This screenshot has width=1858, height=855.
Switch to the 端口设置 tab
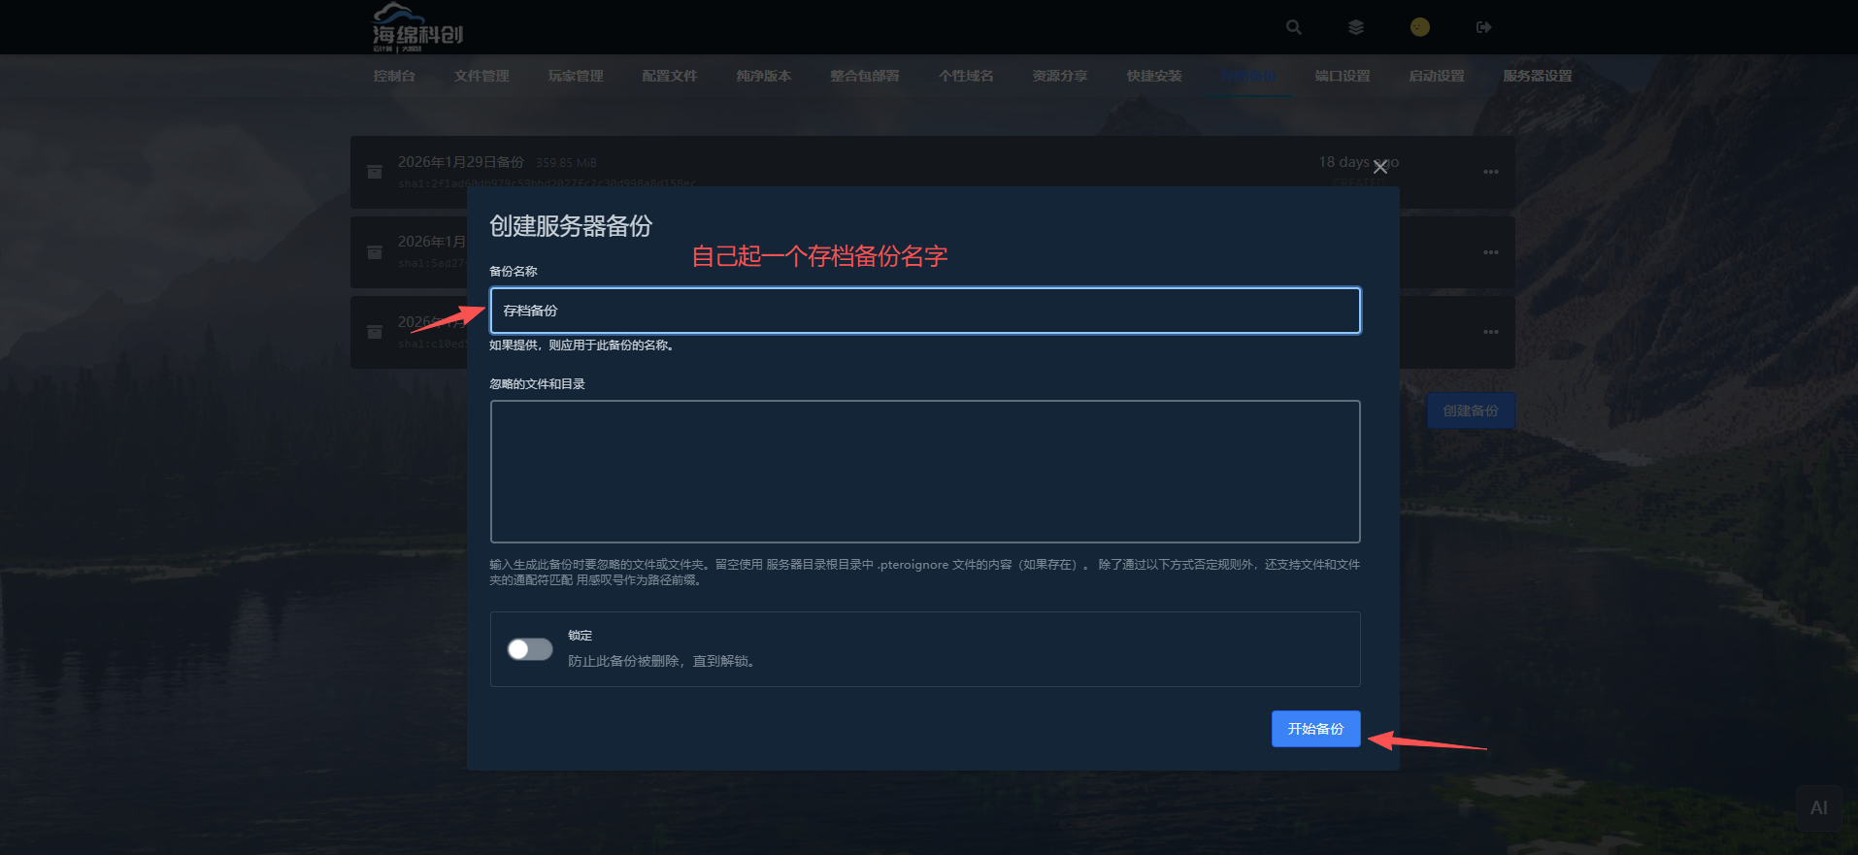1342,76
